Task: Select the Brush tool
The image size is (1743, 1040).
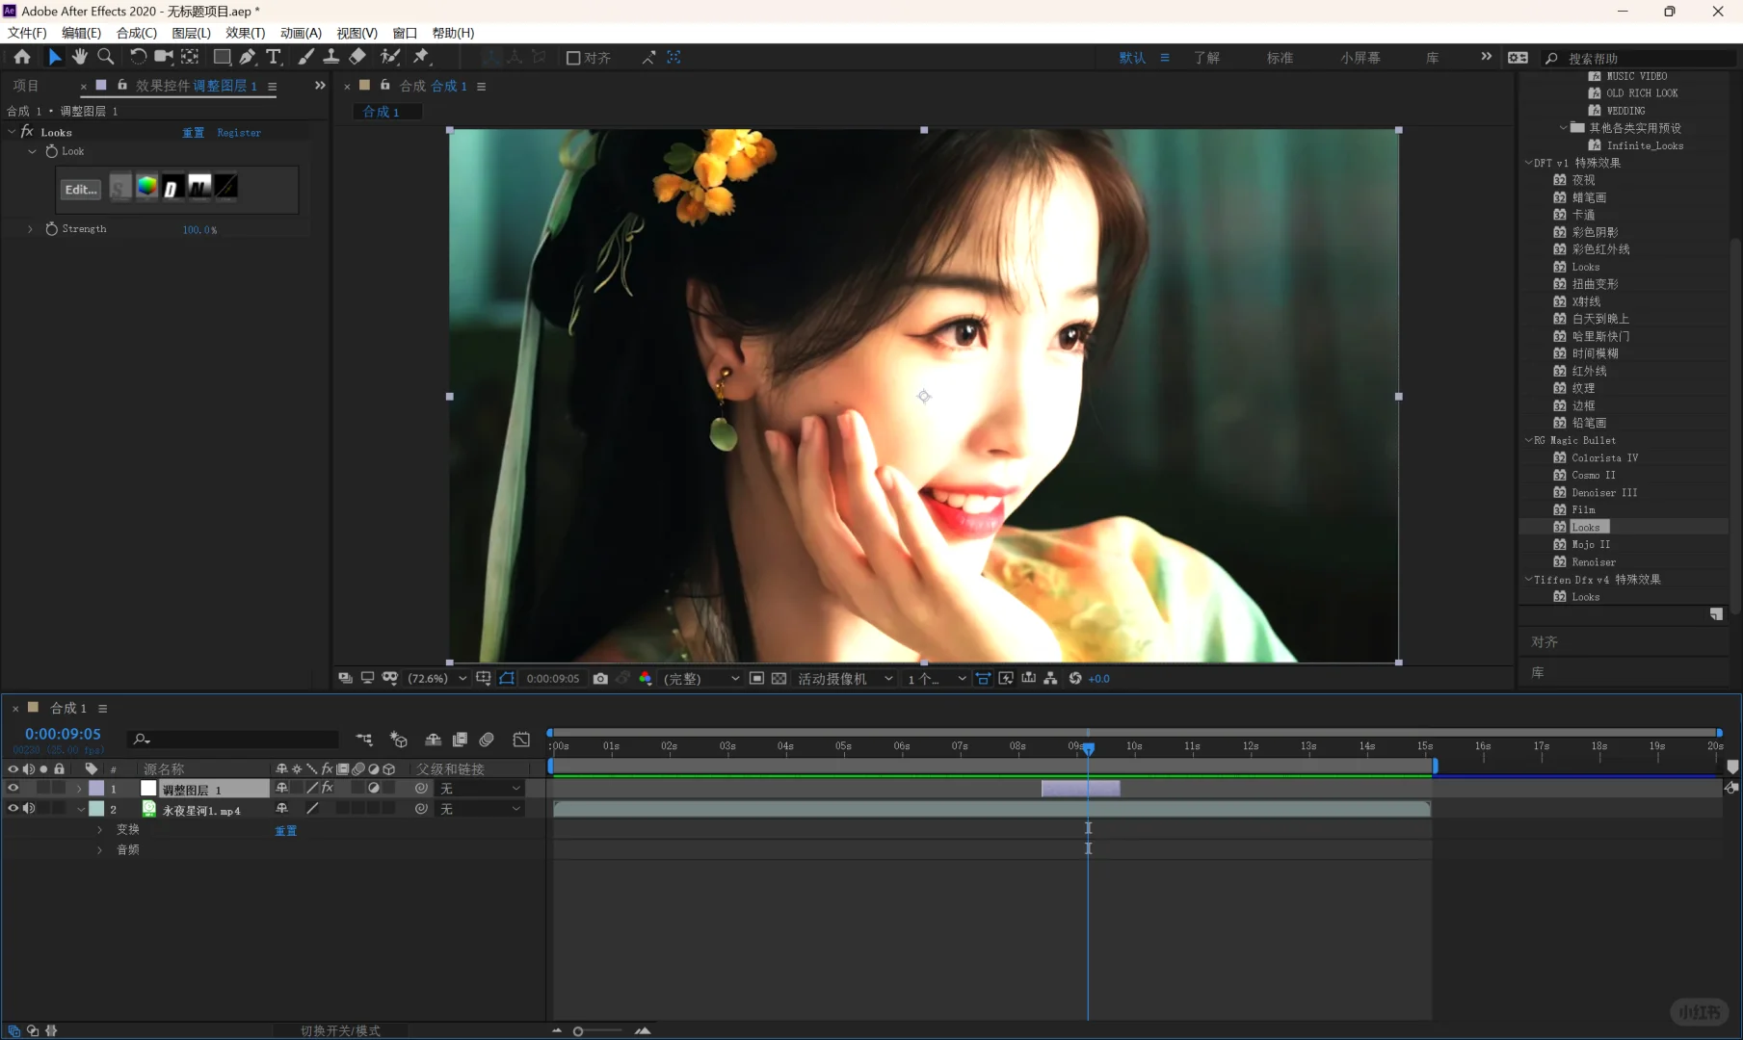Action: click(305, 58)
